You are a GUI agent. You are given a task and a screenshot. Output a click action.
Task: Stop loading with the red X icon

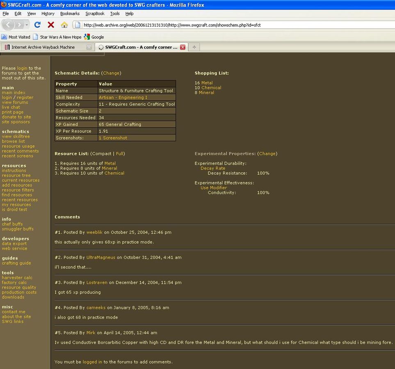(51, 25)
